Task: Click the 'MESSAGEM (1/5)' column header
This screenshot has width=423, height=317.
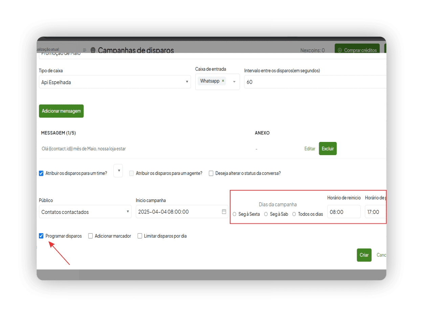Action: (58, 133)
